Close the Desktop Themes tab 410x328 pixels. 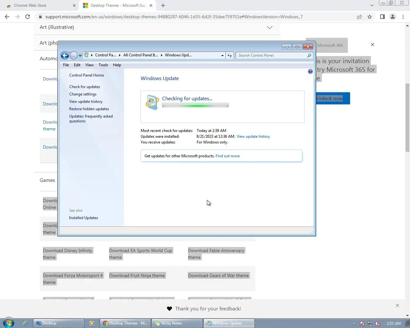click(151, 5)
